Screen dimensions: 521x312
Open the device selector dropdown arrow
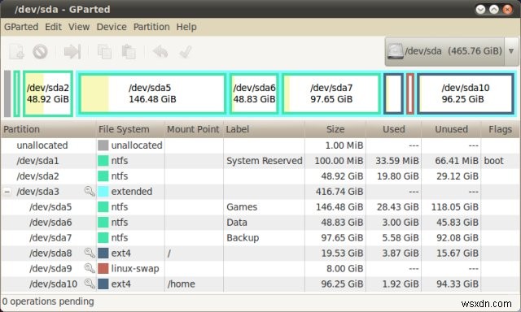point(511,51)
